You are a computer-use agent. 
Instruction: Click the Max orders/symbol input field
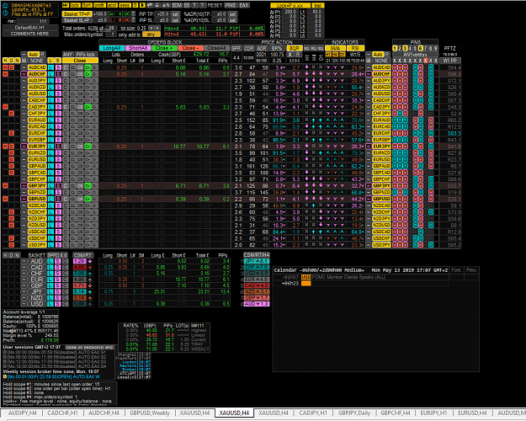[113, 35]
